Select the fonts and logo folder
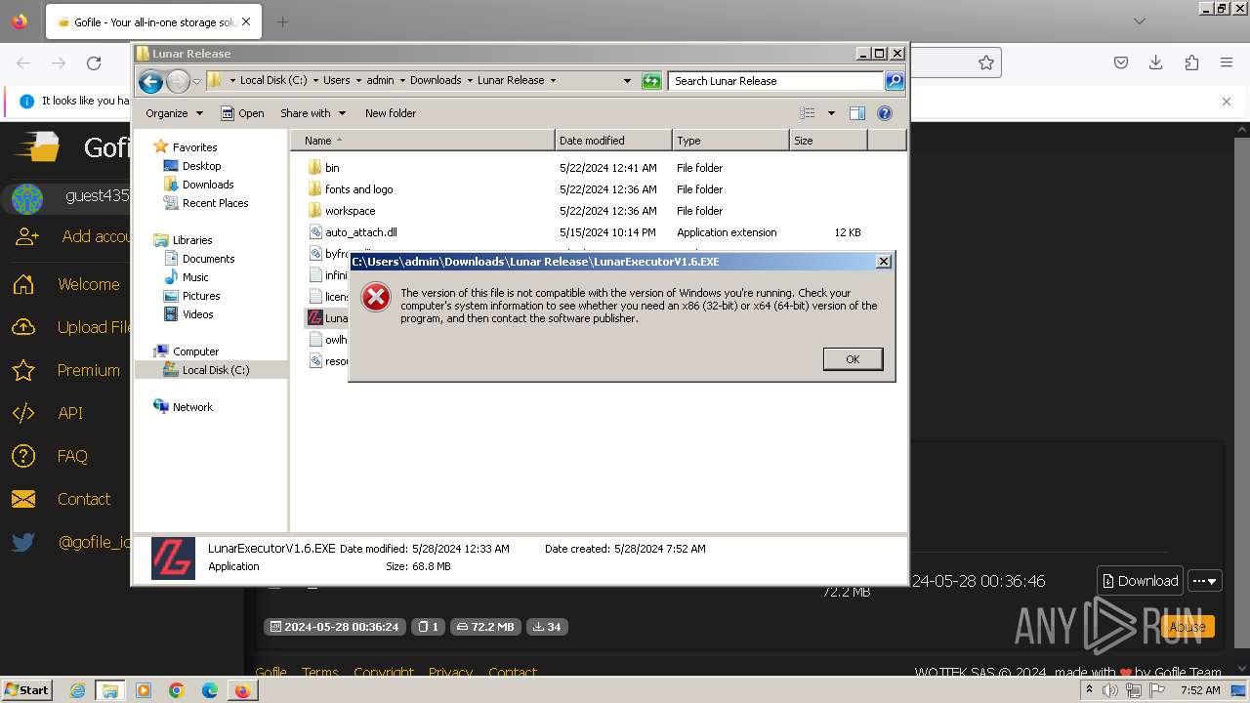The image size is (1250, 703). click(x=358, y=189)
